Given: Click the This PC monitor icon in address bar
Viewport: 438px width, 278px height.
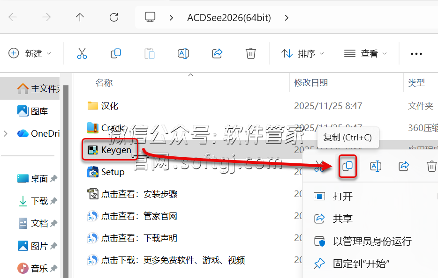Looking at the screenshot, I should 150,17.
